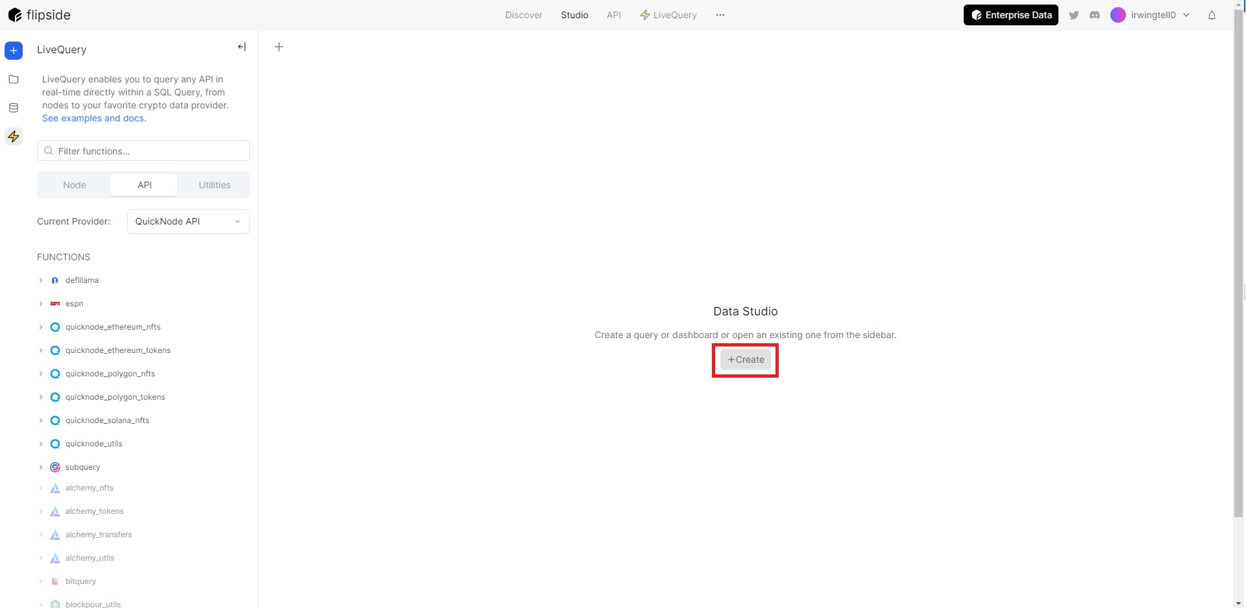The height and width of the screenshot is (608, 1246).
Task: Expand the subquery function group
Action: click(x=41, y=467)
